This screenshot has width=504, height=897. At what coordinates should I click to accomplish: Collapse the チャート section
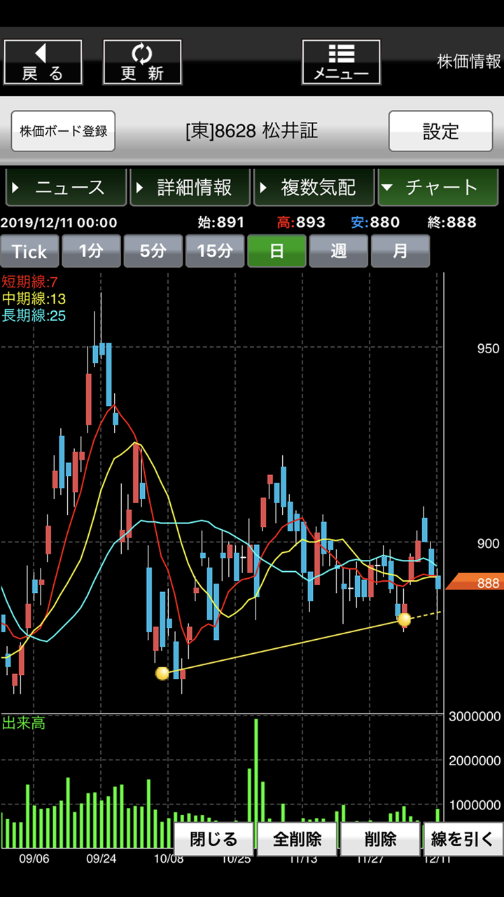click(x=438, y=188)
